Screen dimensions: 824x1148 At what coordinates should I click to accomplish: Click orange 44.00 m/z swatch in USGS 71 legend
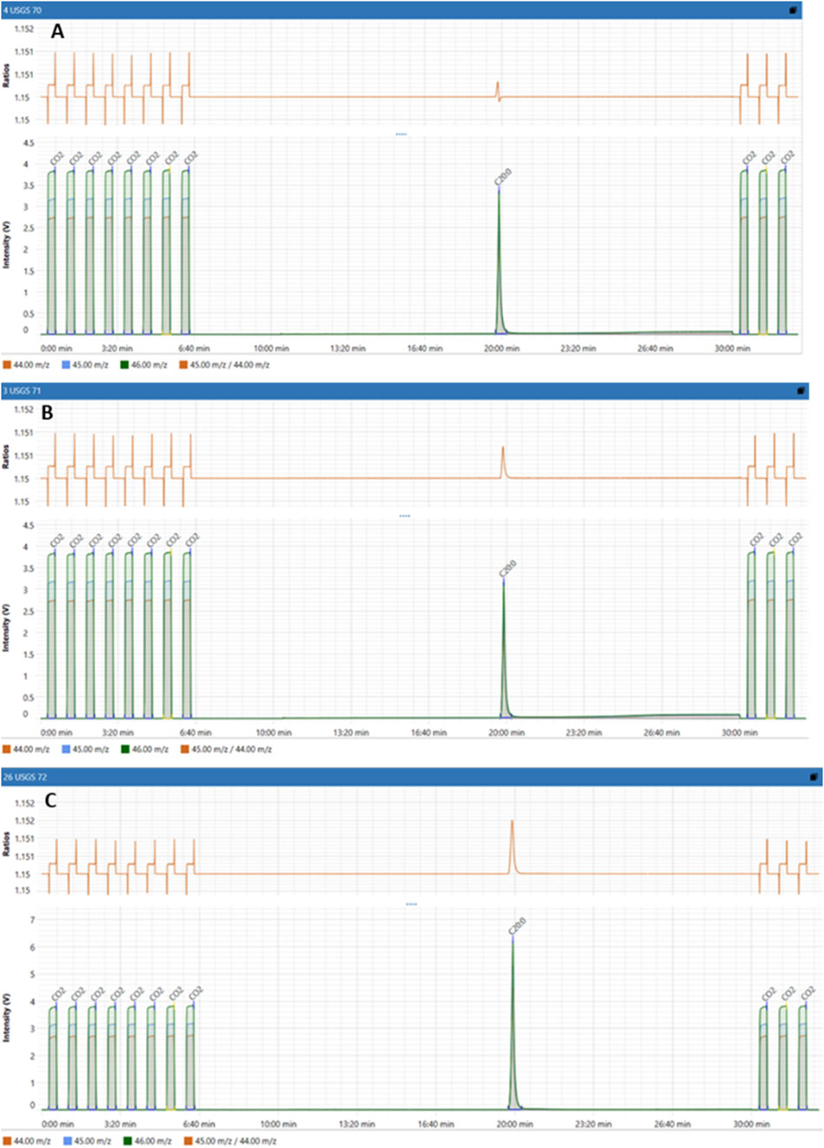(7, 749)
